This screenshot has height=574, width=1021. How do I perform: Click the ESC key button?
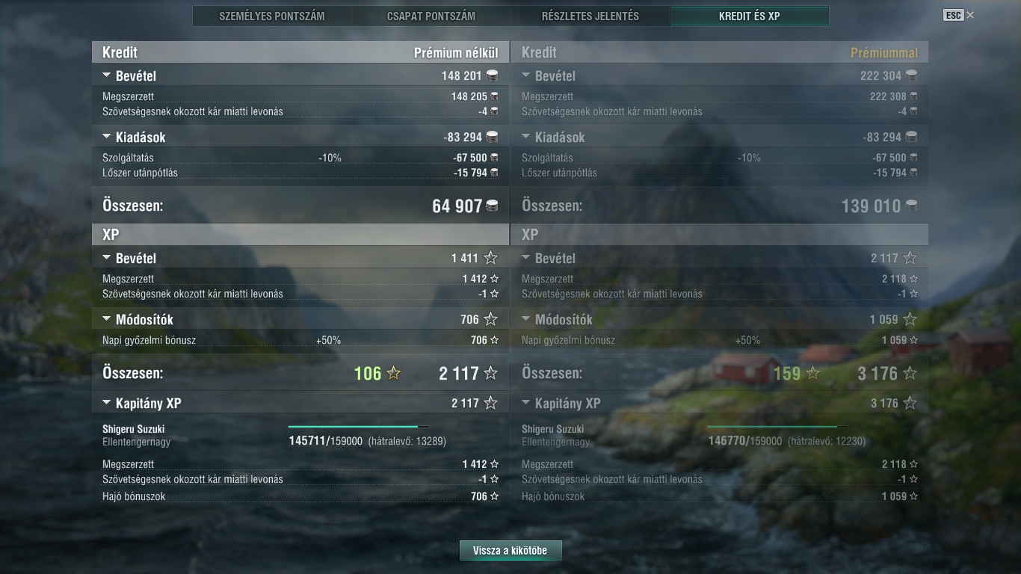(953, 15)
